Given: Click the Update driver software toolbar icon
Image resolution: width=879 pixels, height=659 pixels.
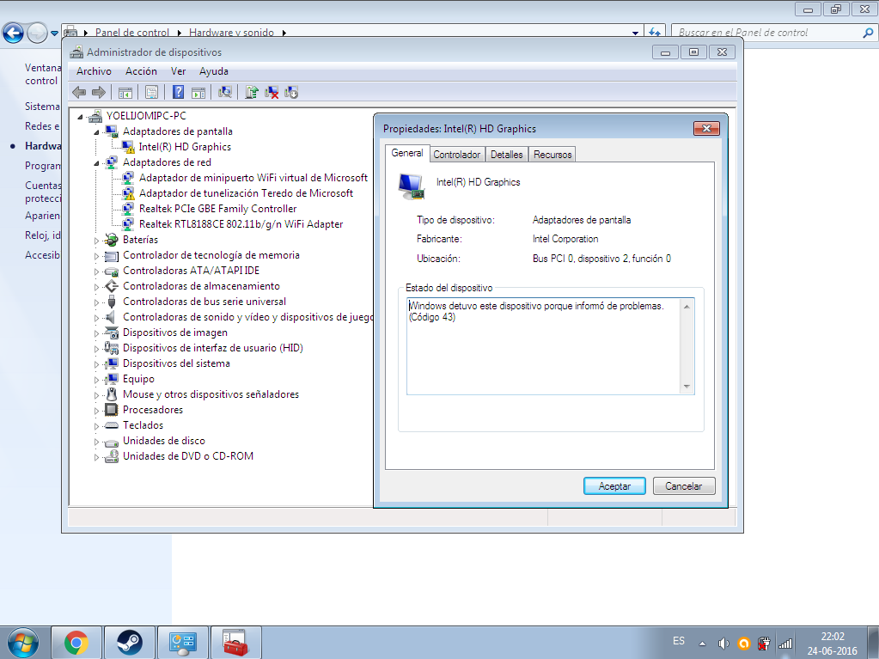Looking at the screenshot, I should pos(252,92).
